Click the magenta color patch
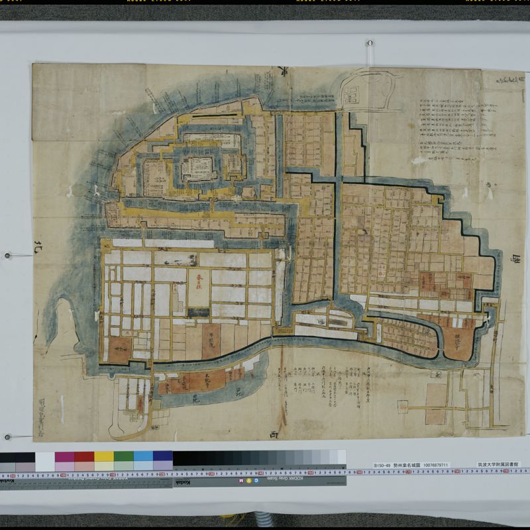This screenshot has height=530, width=530. (64, 456)
